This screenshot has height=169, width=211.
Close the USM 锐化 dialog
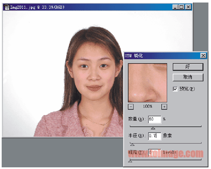(203, 56)
